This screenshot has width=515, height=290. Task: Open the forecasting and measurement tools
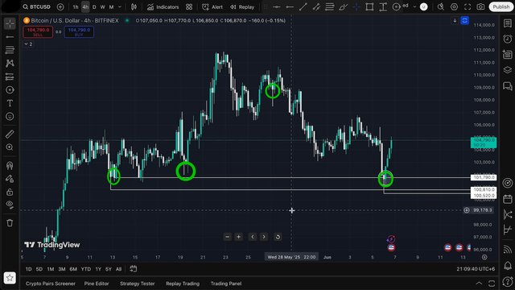[10, 77]
